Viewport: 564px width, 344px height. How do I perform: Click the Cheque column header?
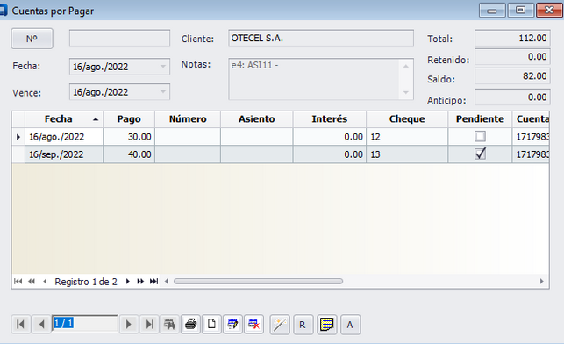[x=407, y=119]
